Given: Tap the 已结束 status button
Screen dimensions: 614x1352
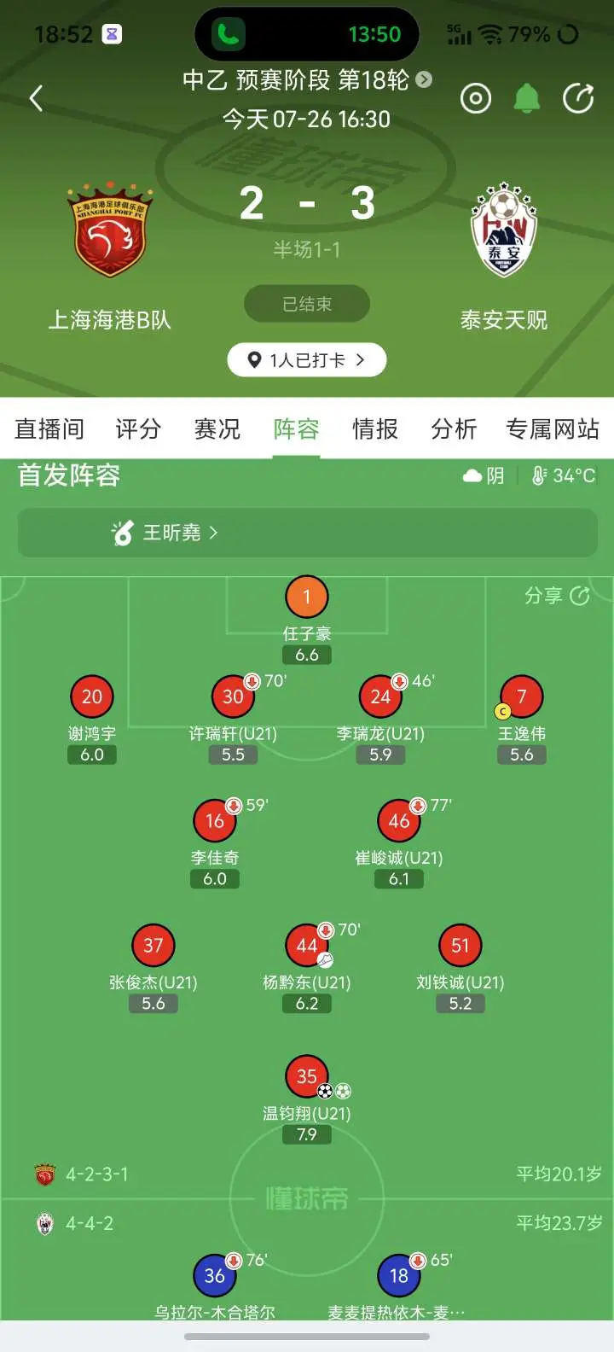Looking at the screenshot, I should point(307,304).
